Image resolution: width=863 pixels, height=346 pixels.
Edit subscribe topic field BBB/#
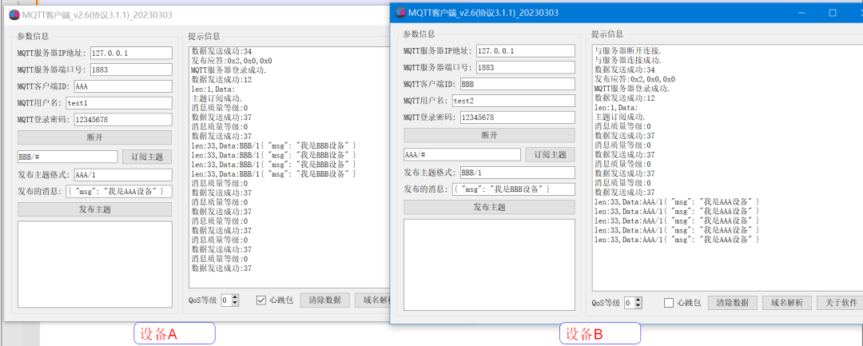68,157
